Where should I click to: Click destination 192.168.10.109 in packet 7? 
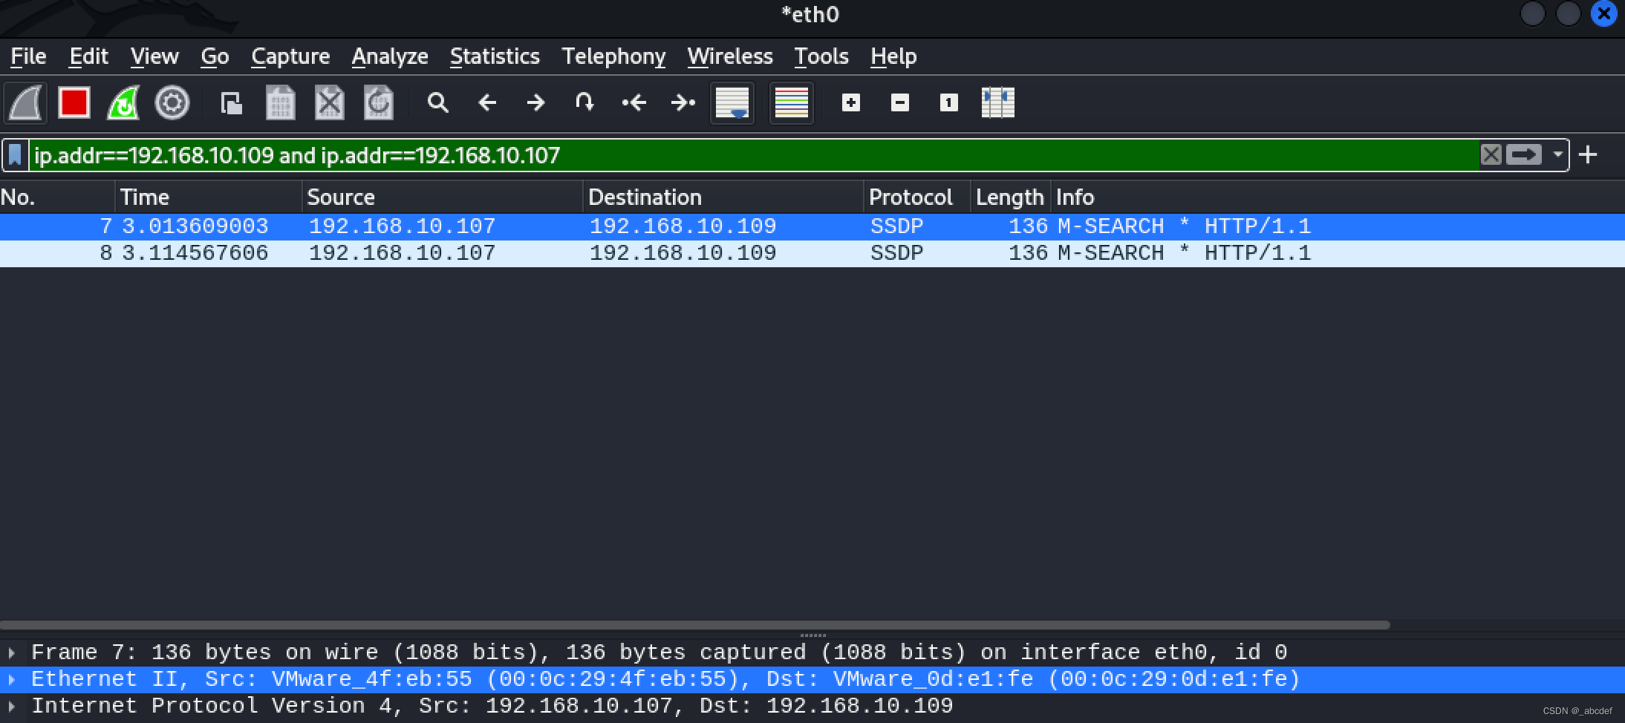click(x=683, y=226)
